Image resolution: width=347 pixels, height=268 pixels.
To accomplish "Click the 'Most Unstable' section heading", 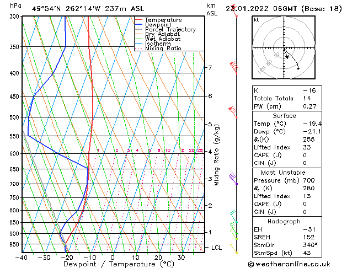I will (x=283, y=173).
